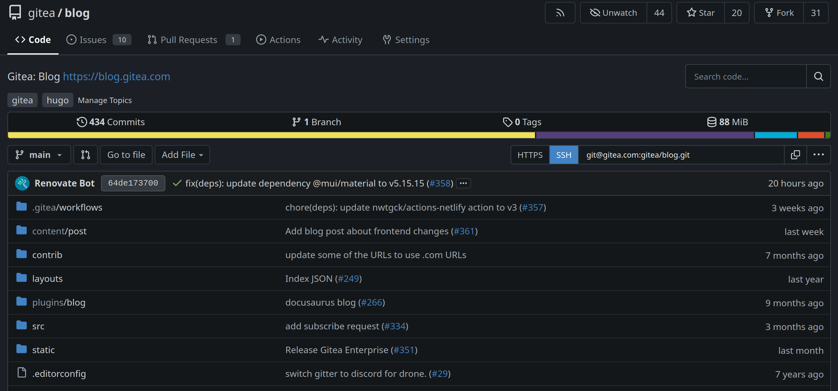The width and height of the screenshot is (838, 391).
Task: Click the cyan language bar segment
Action: click(776, 135)
